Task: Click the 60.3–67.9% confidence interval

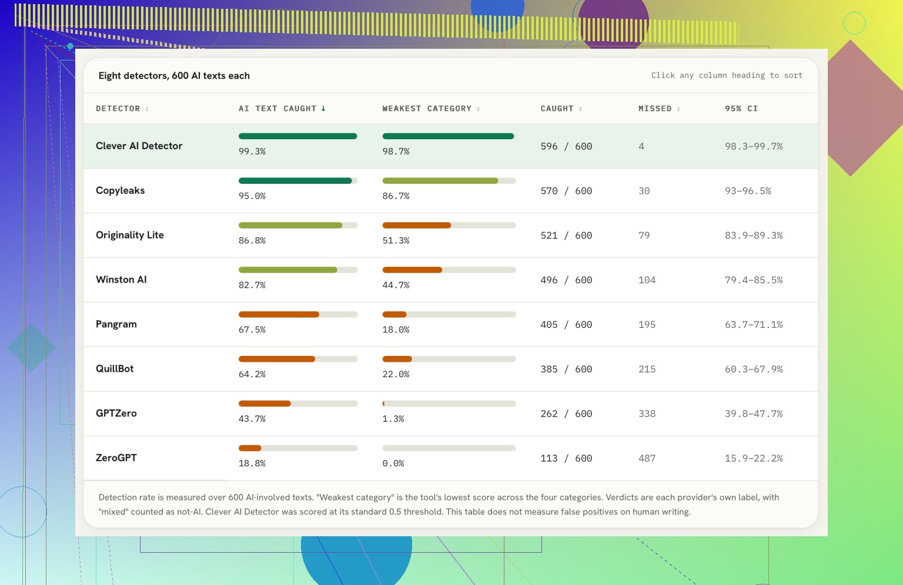Action: coord(754,369)
